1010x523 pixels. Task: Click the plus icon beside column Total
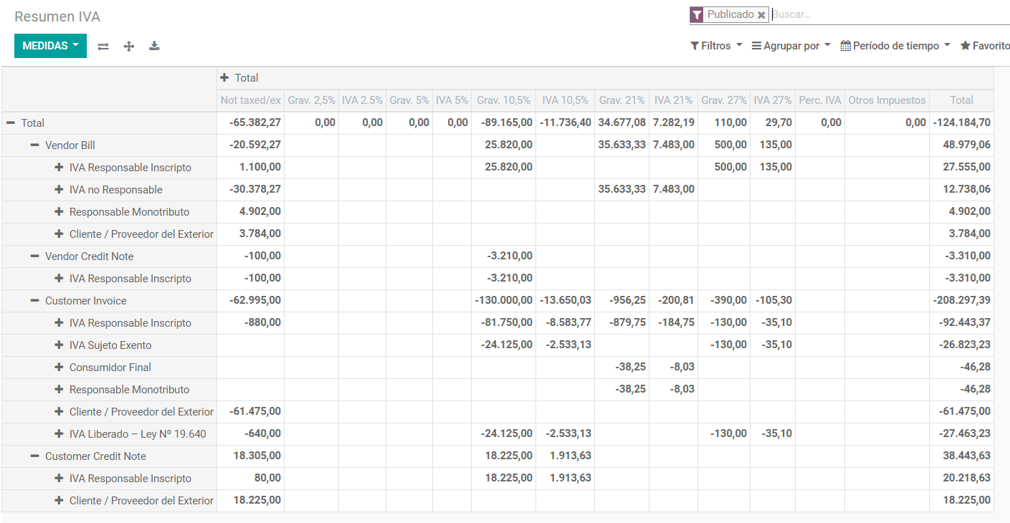click(x=225, y=78)
